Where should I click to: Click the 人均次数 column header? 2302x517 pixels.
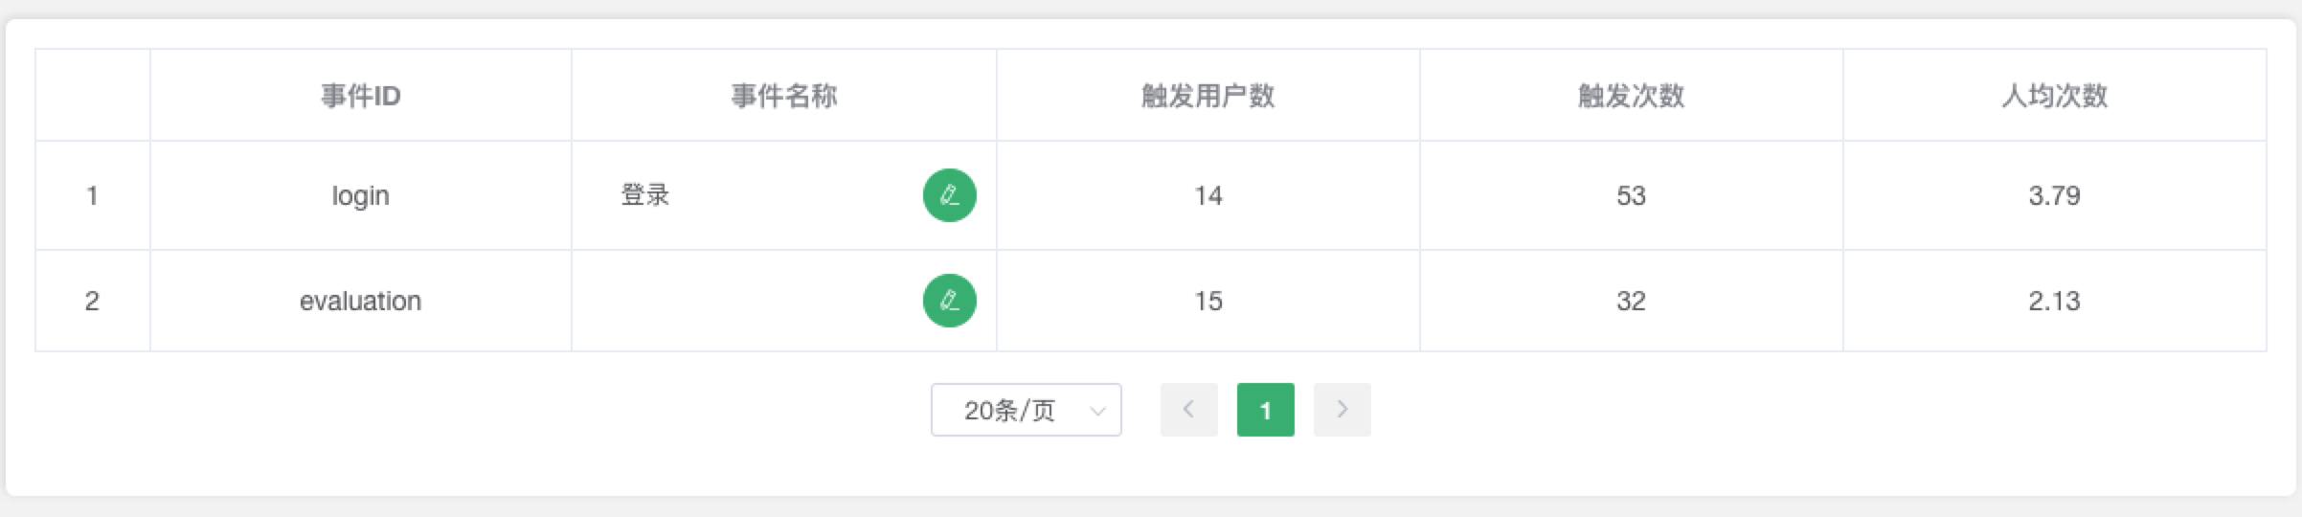coord(2054,96)
